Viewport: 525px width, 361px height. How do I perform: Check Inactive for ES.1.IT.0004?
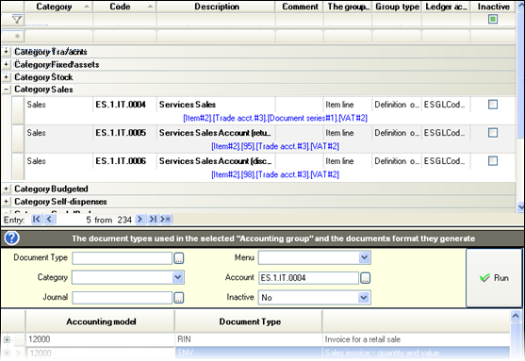click(493, 105)
